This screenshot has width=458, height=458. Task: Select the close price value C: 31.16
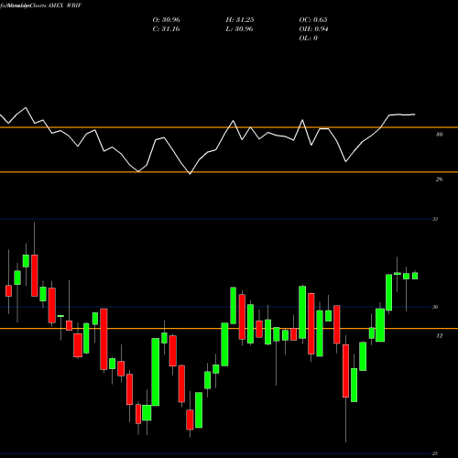click(x=166, y=29)
